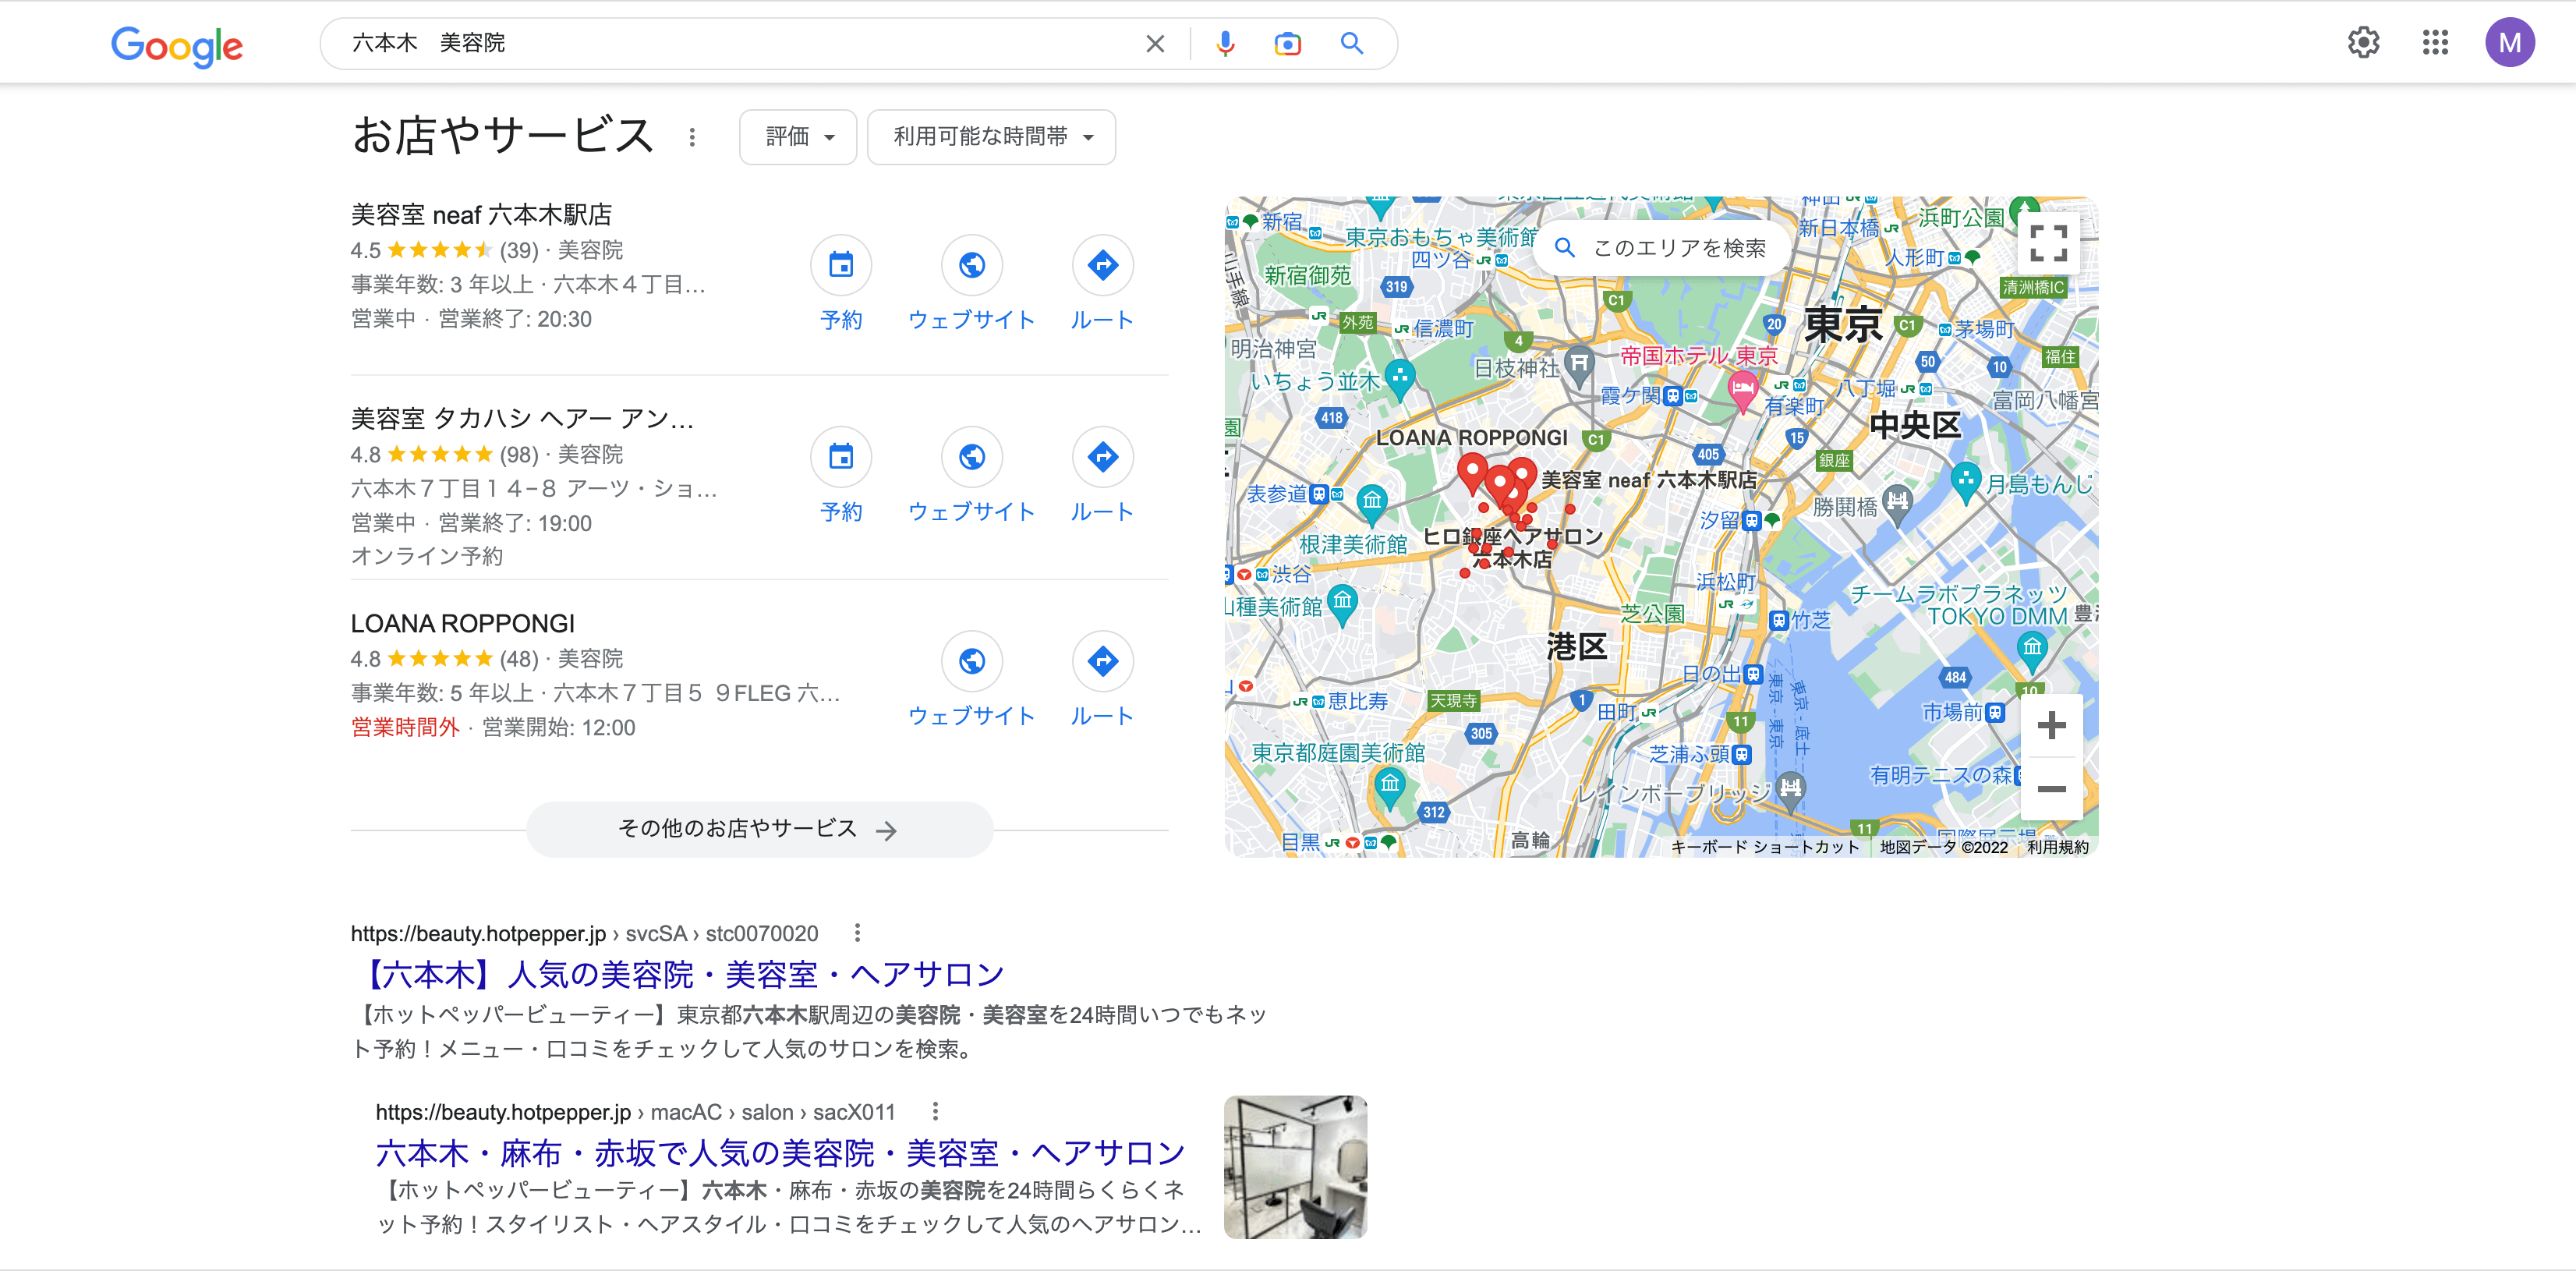Open the account avatar M
Viewport: 2576px width, 1271px height.
[x=2509, y=42]
